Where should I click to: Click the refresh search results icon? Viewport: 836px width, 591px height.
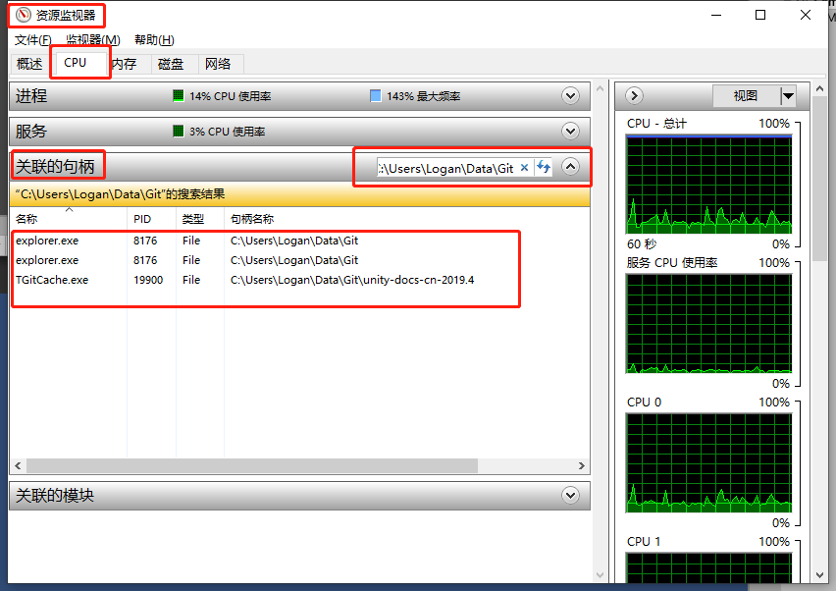[x=543, y=168]
